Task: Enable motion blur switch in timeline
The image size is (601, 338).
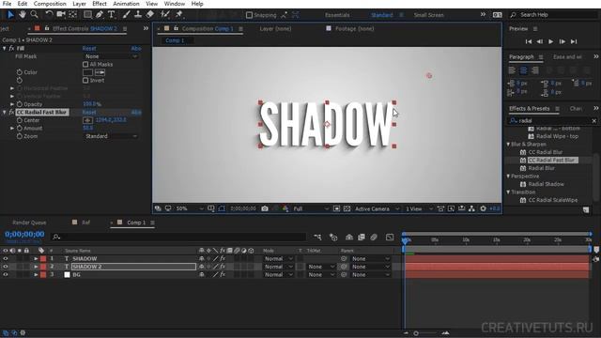Action: pyautogui.click(x=374, y=238)
